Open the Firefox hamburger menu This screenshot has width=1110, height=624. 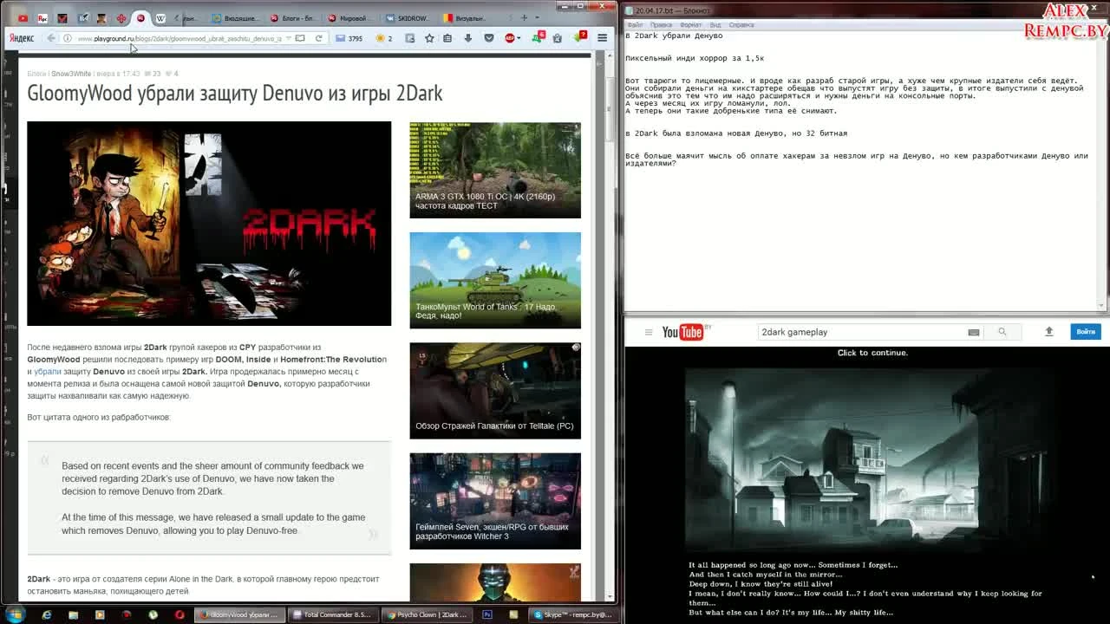(602, 38)
